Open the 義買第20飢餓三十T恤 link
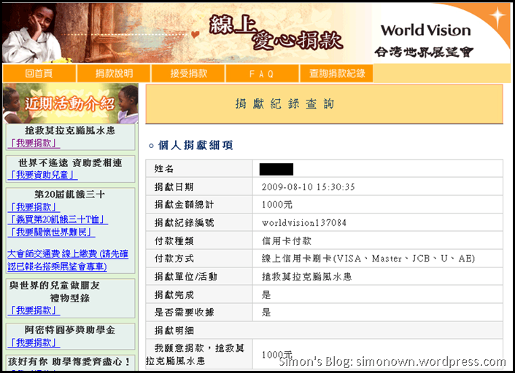 [58, 219]
